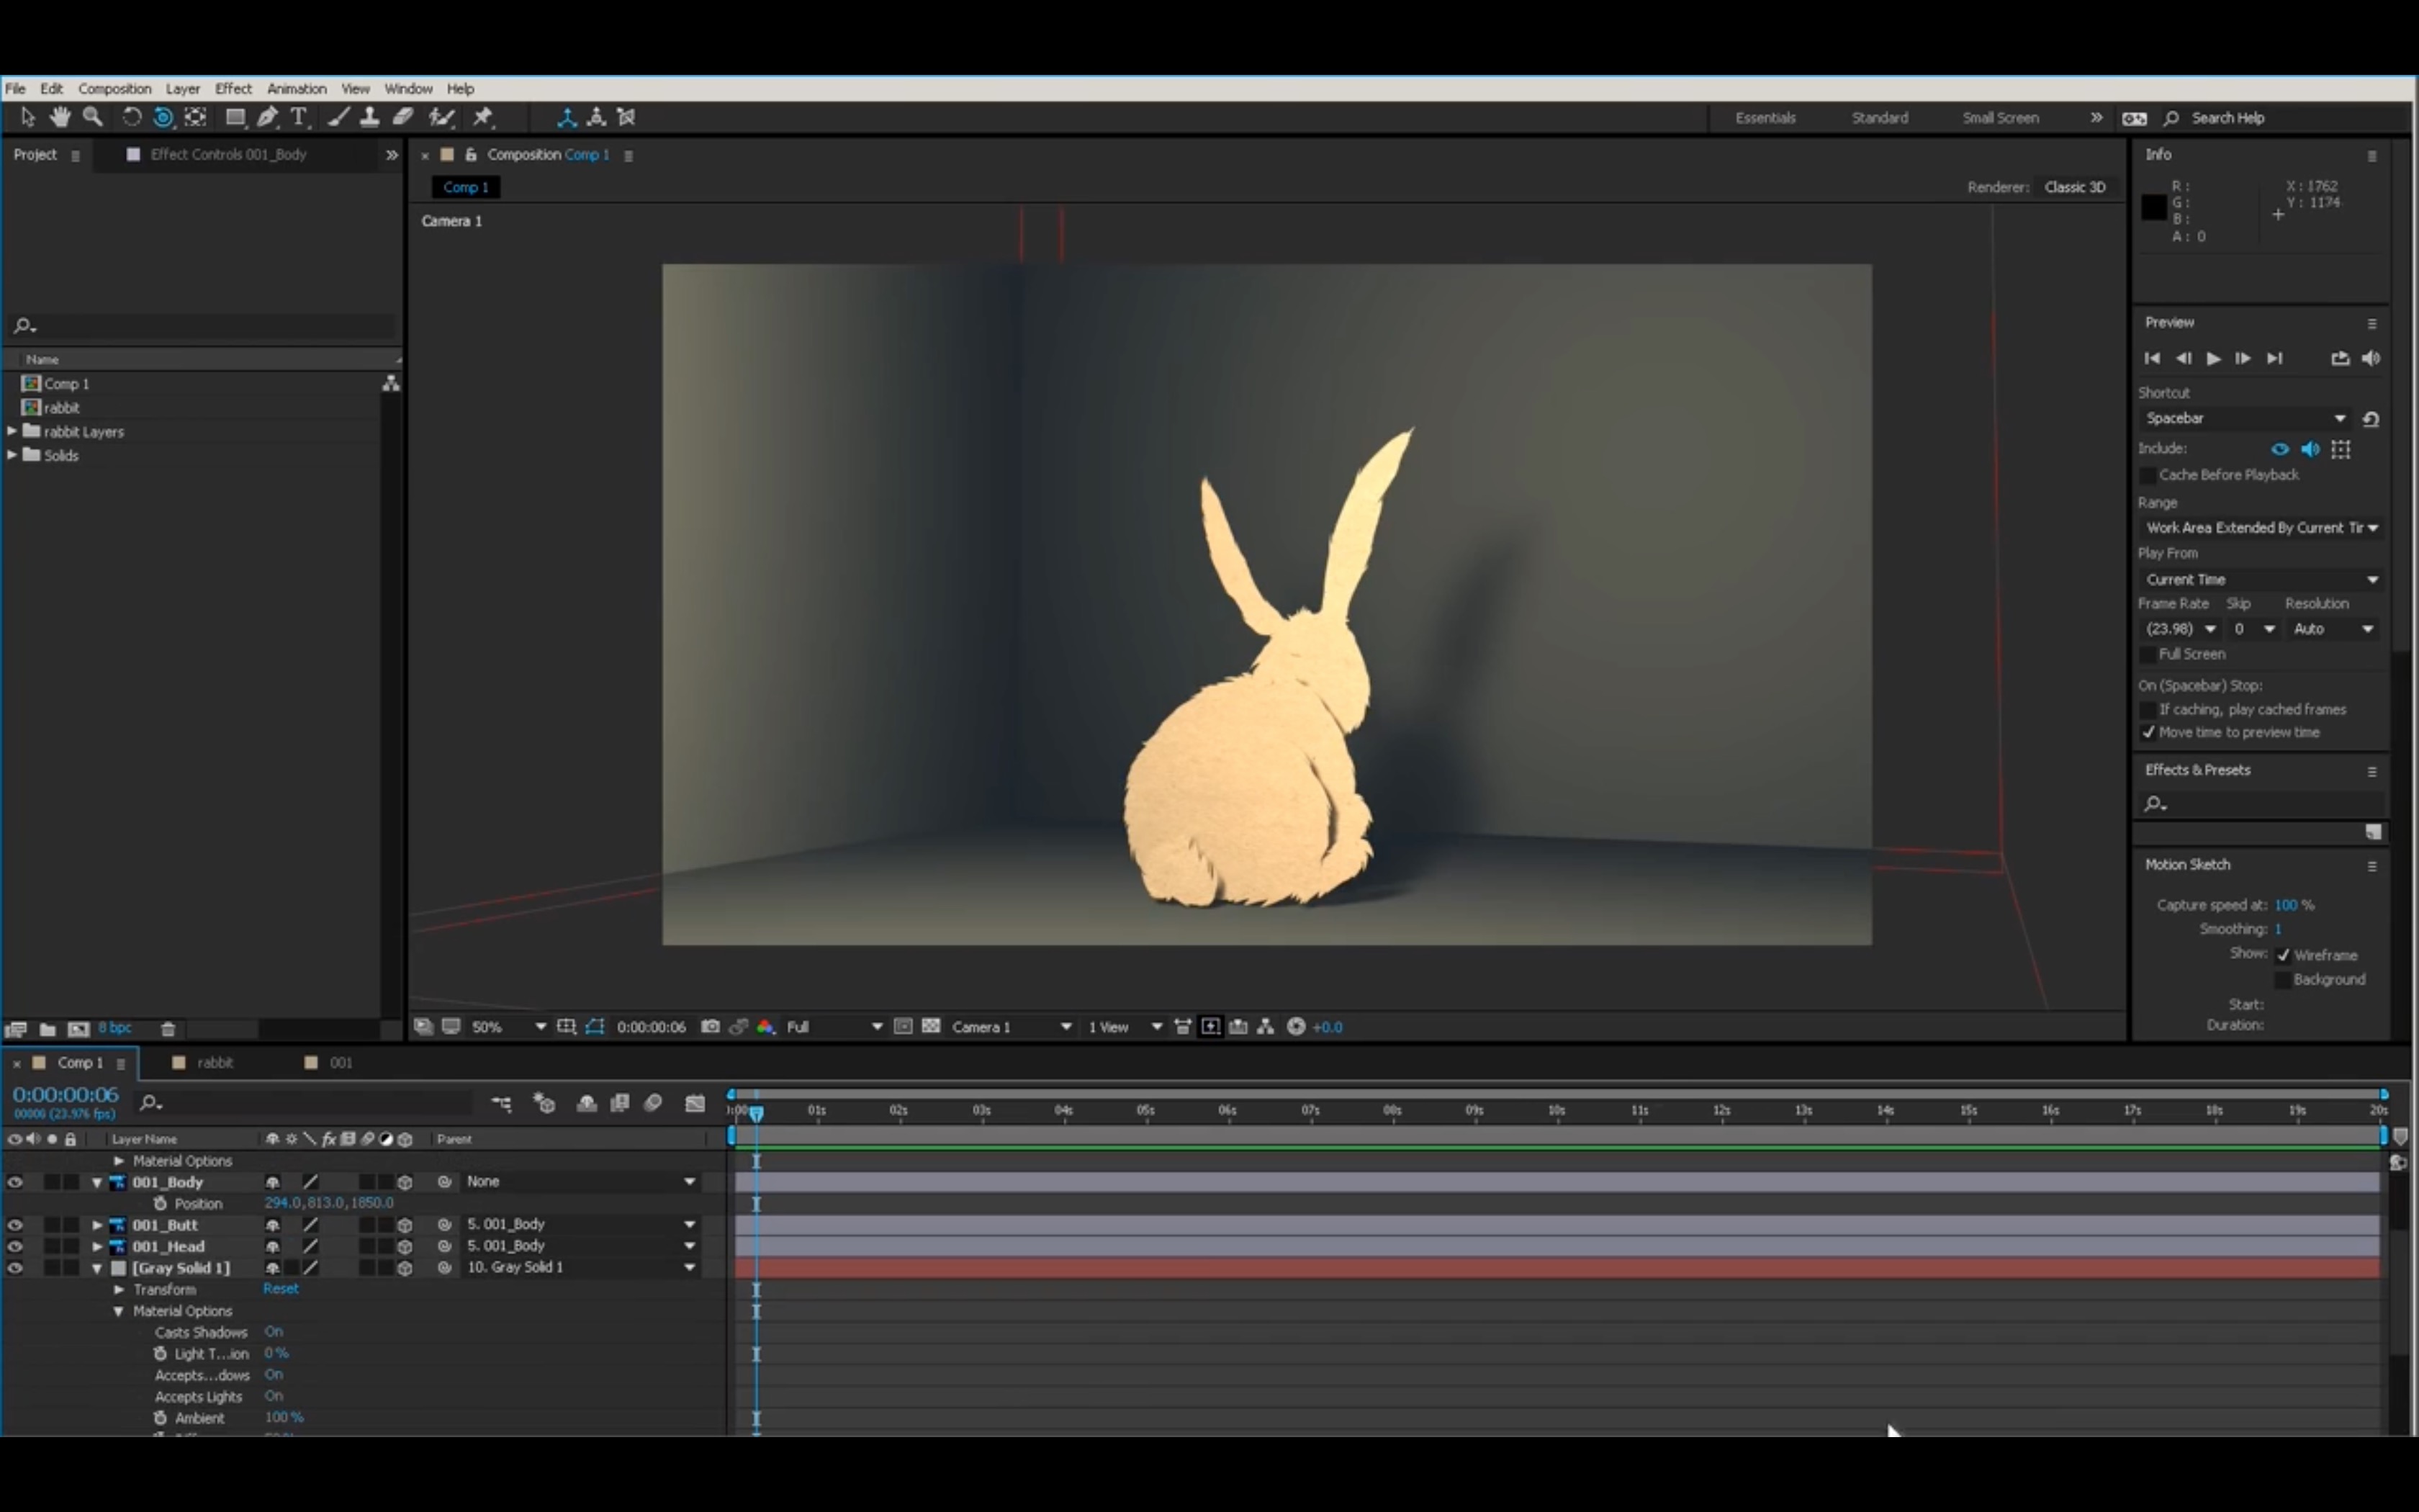The height and width of the screenshot is (1512, 2419).
Task: Reset the Gray Solid 1 transform
Action: point(281,1288)
